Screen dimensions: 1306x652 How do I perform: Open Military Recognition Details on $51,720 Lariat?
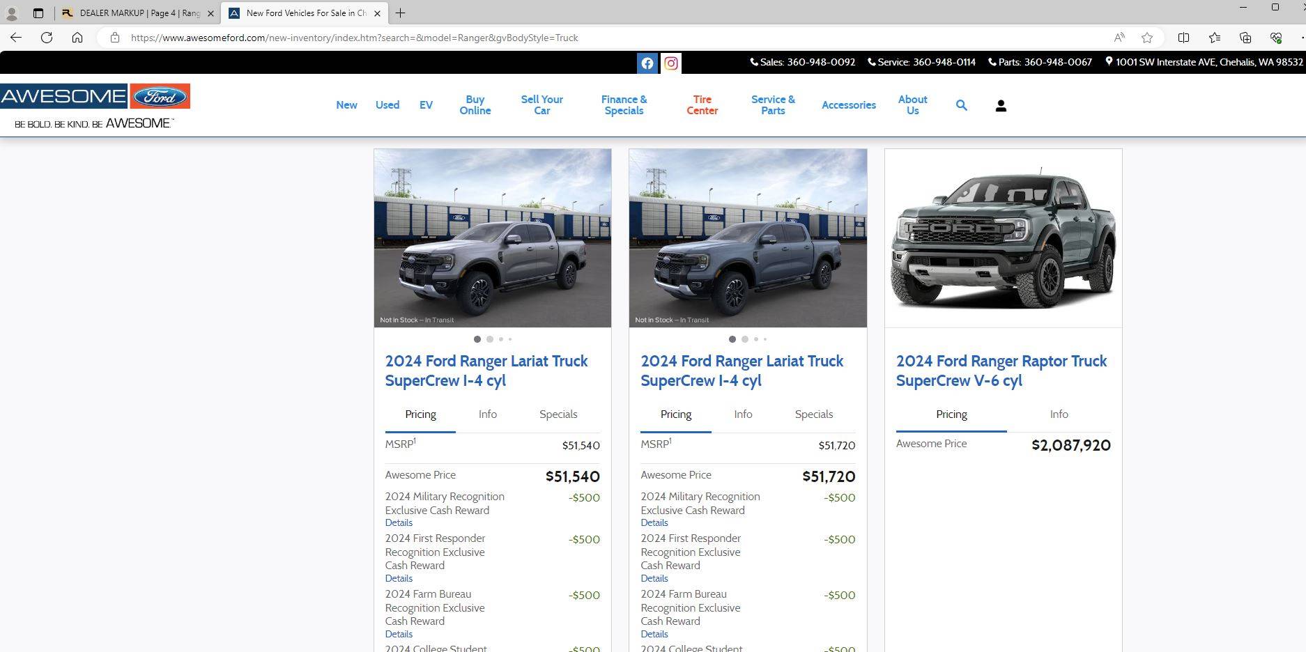tap(654, 523)
